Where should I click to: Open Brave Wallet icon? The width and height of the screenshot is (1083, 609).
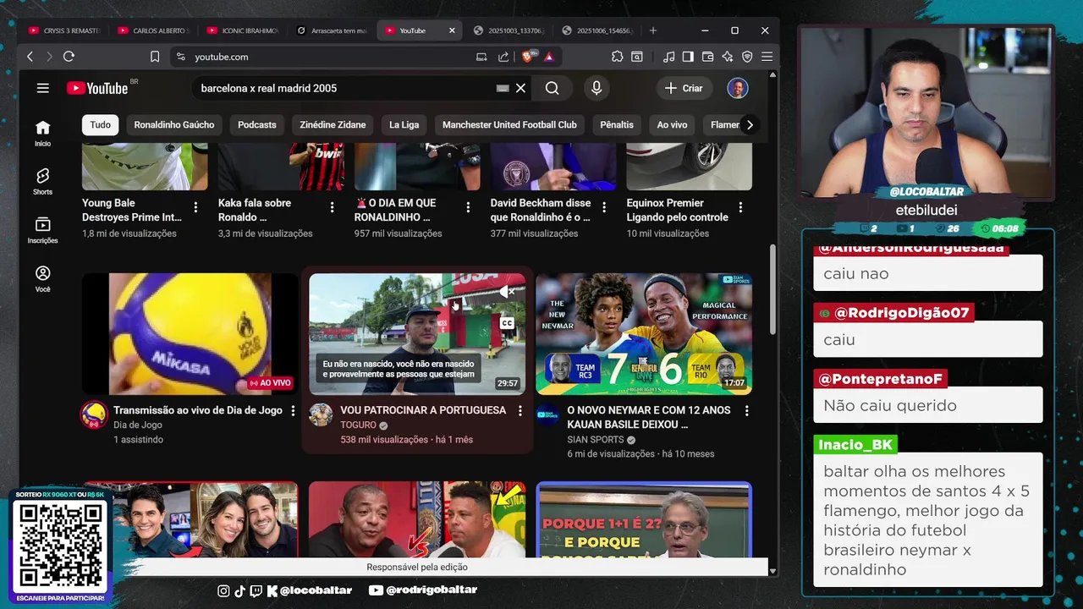(707, 57)
